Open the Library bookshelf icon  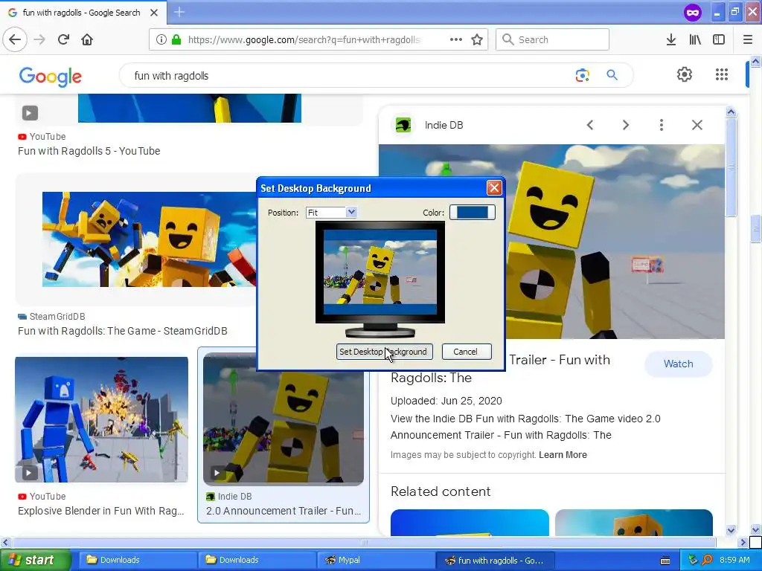[x=695, y=39]
